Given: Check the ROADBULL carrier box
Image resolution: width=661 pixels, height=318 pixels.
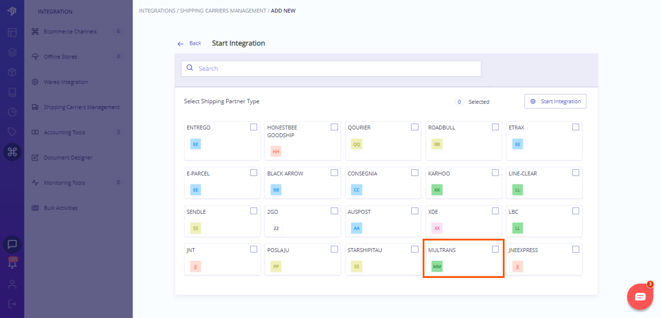Looking at the screenshot, I should click(495, 127).
